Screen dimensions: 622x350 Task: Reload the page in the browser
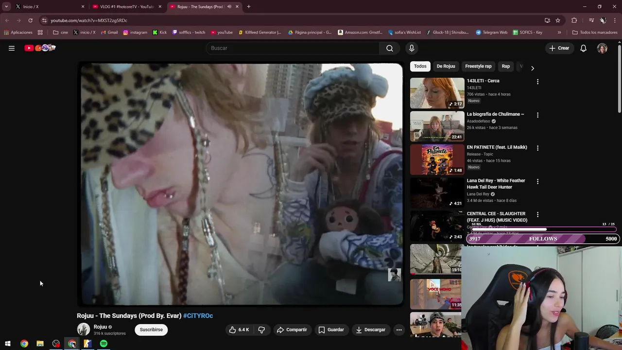pyautogui.click(x=30, y=20)
